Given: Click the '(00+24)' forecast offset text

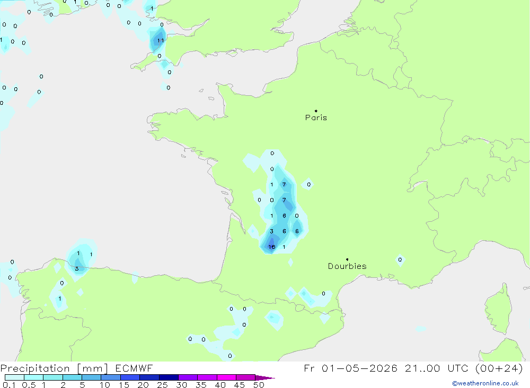Looking at the screenshot, I should pos(499,368).
